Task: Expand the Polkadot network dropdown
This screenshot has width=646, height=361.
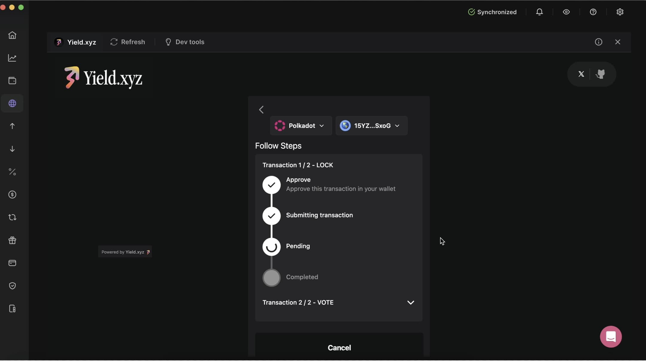Action: pos(301,126)
